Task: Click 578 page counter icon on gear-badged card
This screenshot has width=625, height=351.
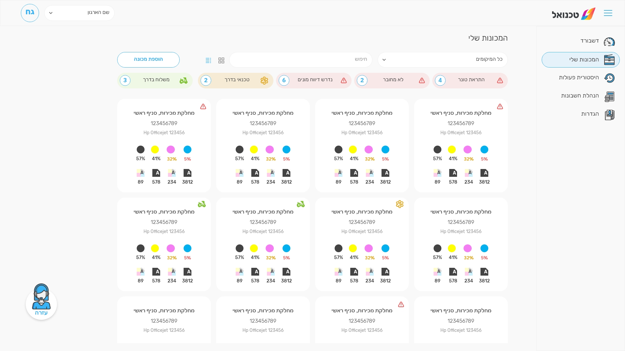Action: (354, 272)
